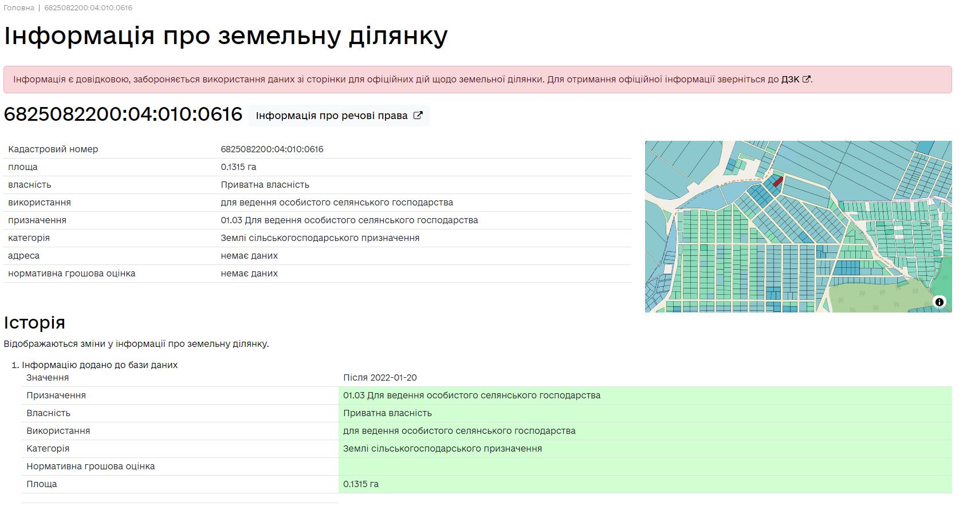Click history entry Інформацію додано до бази даних
Screen dimensions: 963x510
pos(100,365)
